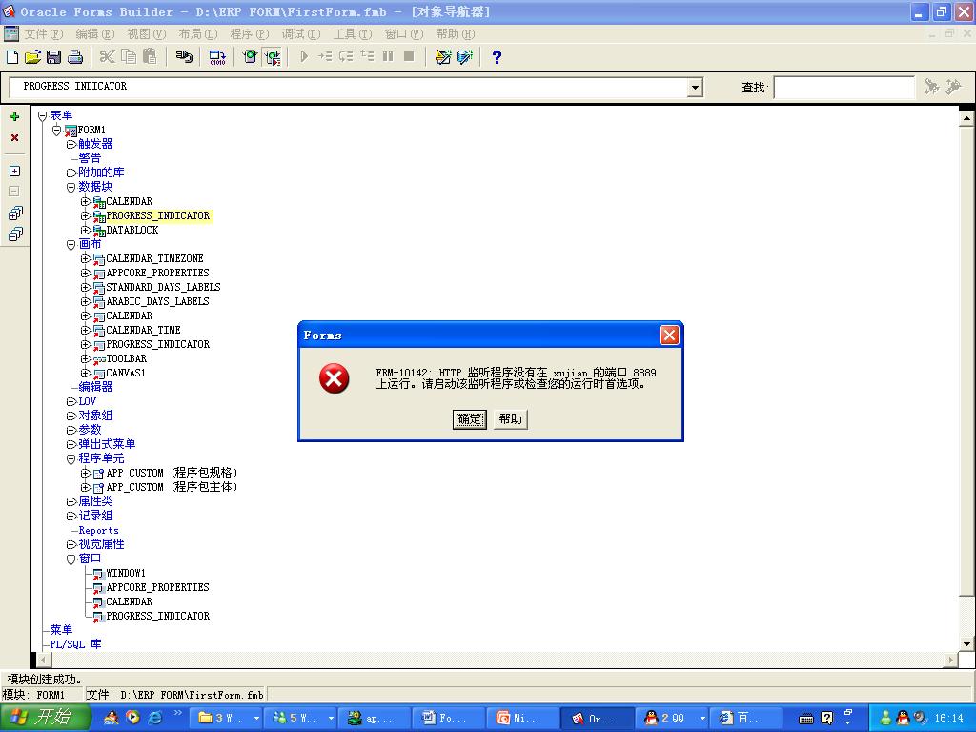The height and width of the screenshot is (732, 976).
Task: Collapse the FORM1 module node
Action: point(56,130)
